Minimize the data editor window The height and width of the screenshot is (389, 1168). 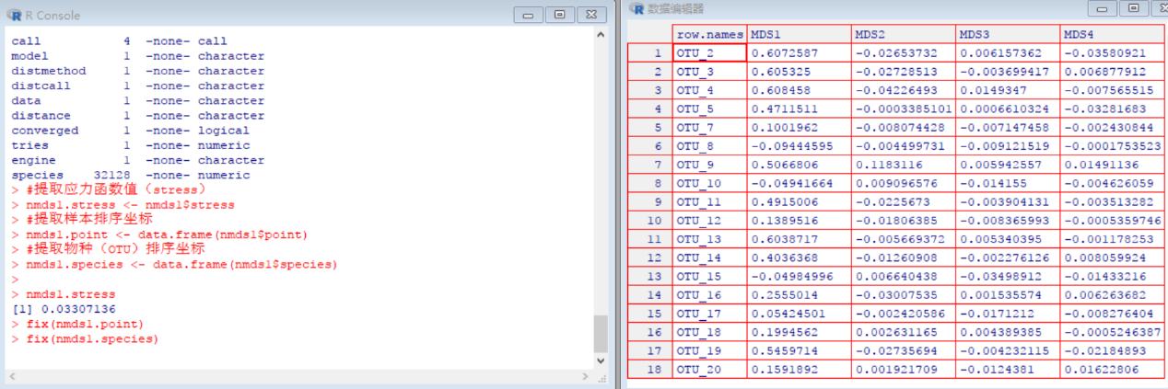[x=1102, y=8]
